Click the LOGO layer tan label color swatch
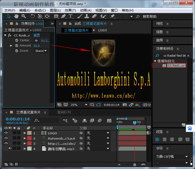Viewport: 195px width, 169px height. click(x=29, y=133)
